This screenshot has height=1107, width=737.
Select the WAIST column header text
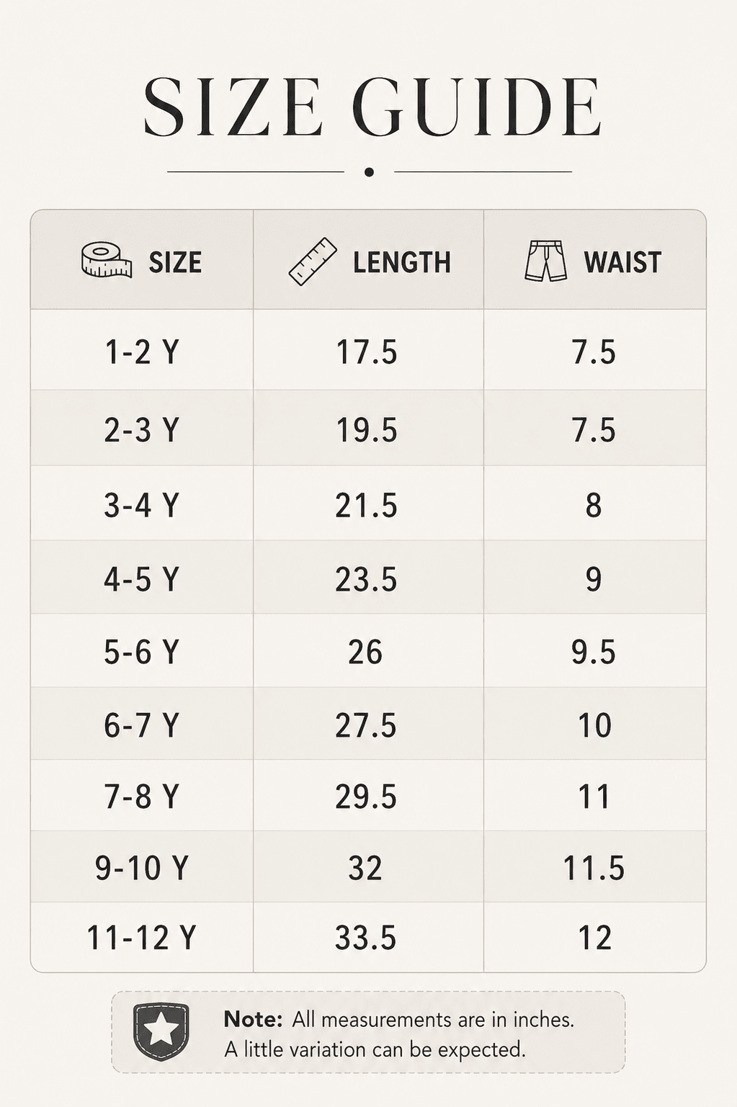tap(622, 262)
